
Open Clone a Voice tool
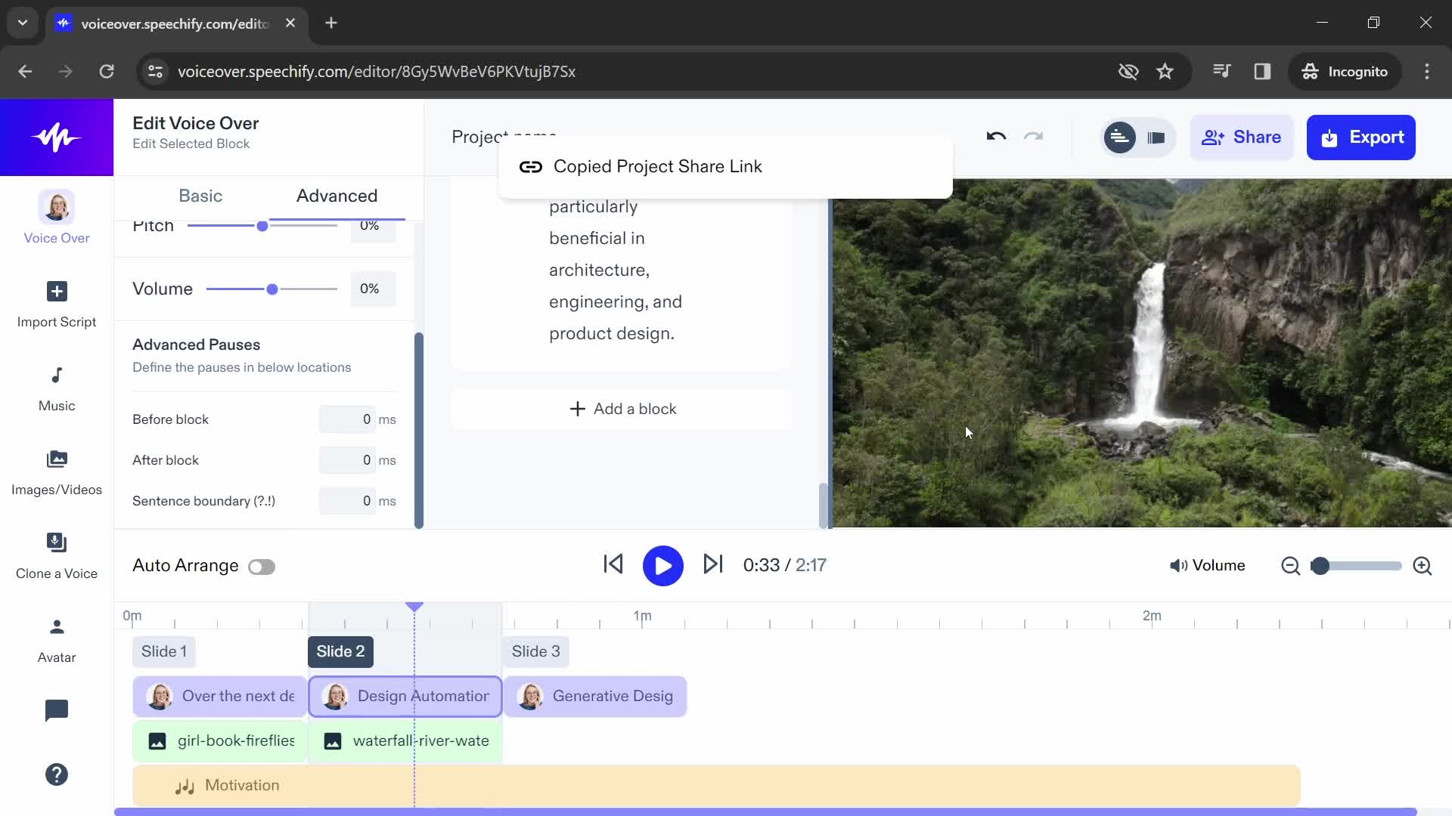click(x=57, y=557)
